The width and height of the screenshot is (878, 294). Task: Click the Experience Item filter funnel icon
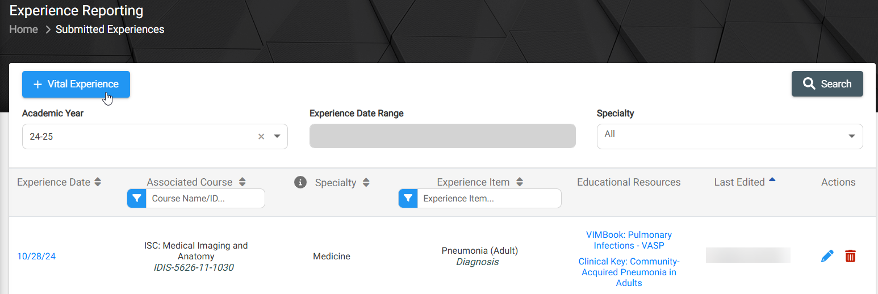point(408,199)
